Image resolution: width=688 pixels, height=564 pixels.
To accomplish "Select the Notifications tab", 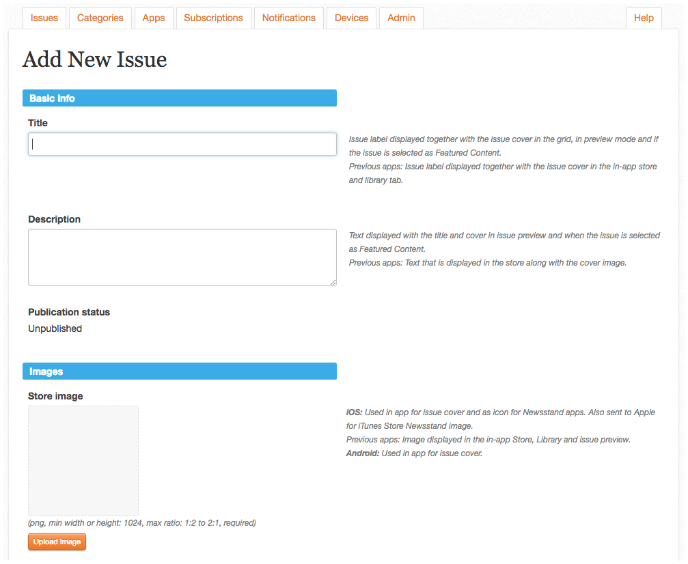I will point(289,18).
